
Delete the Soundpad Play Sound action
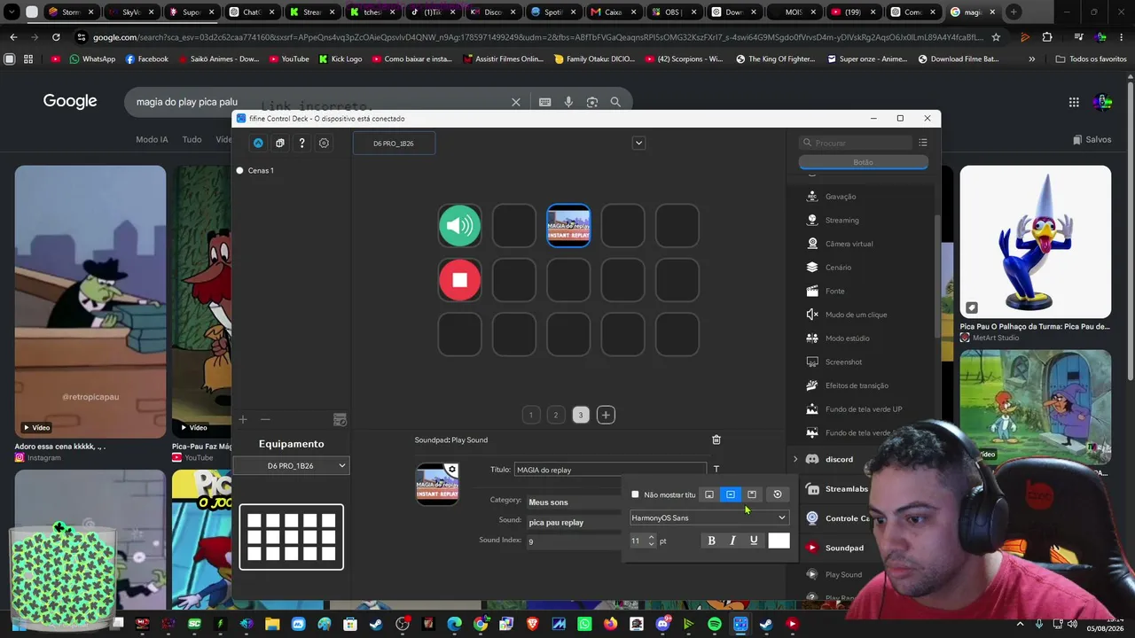pos(716,440)
